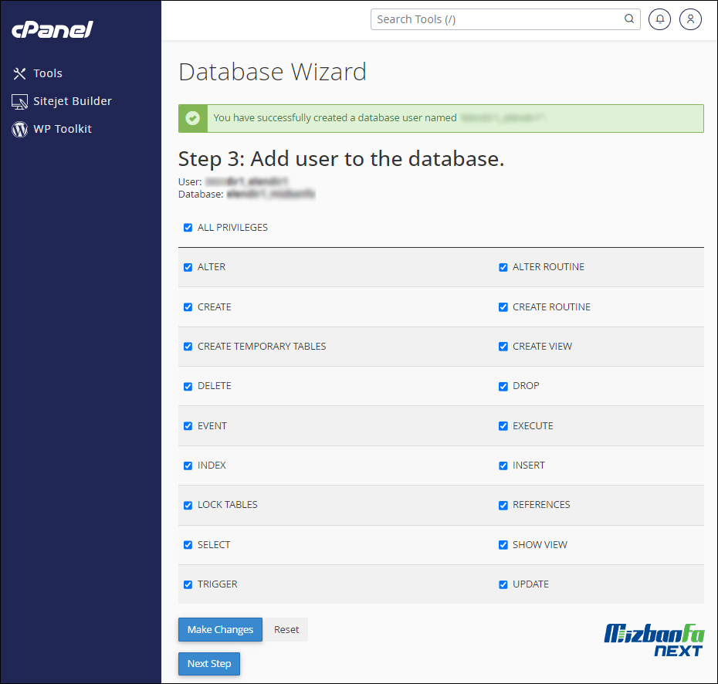718x684 pixels.
Task: Click the "Database:" label text
Action: click(201, 194)
